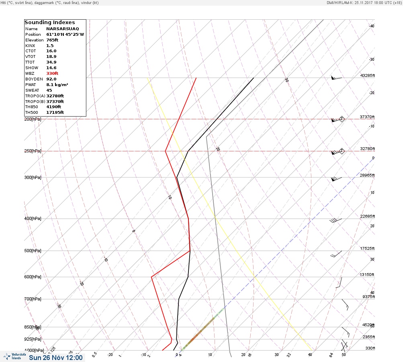Click the 250[hPa] pressure label
The height and width of the screenshot is (362, 403).
pyautogui.click(x=33, y=151)
